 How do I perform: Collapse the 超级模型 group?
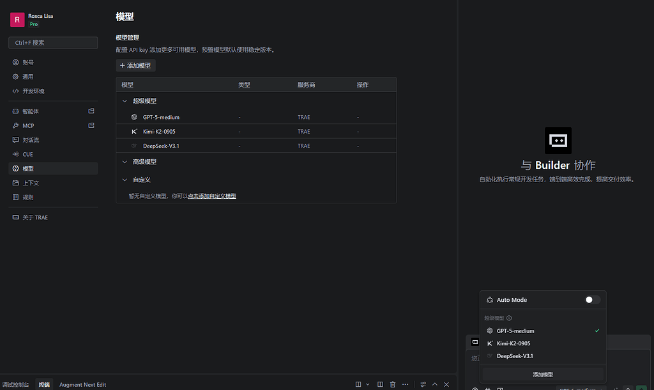(125, 100)
